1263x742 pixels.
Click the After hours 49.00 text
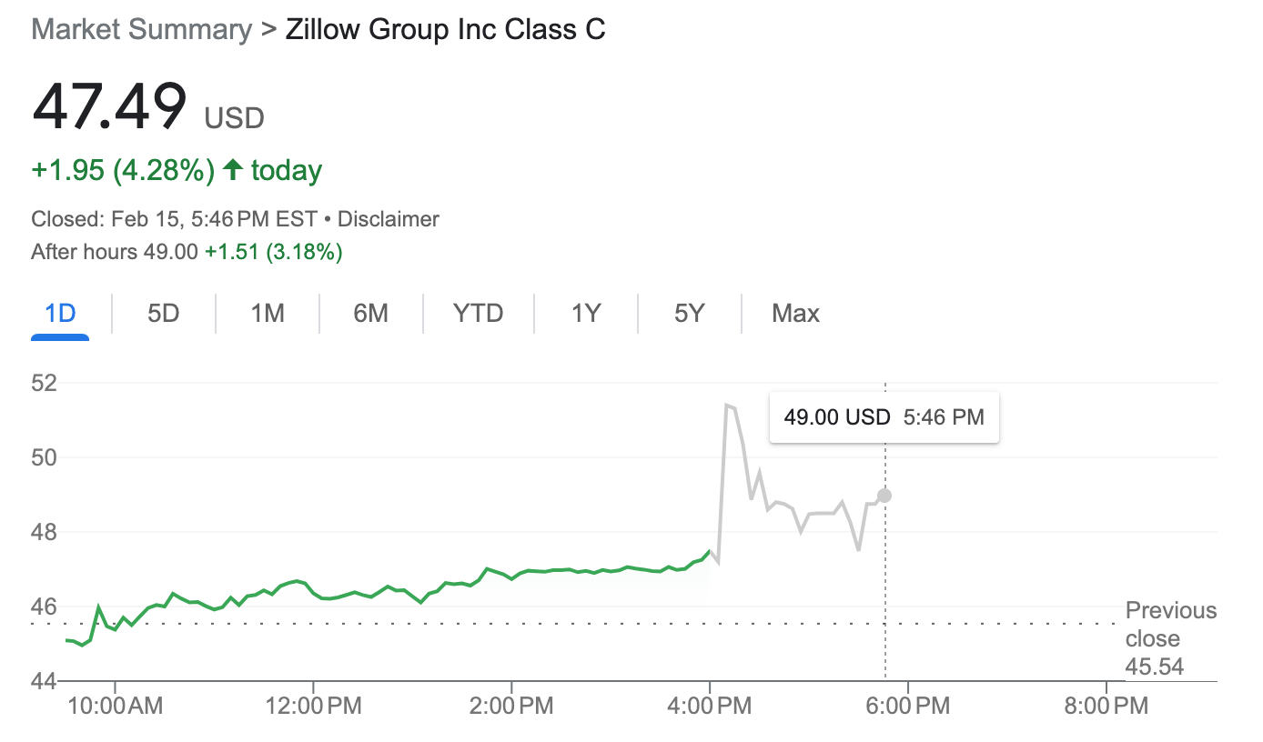click(115, 252)
